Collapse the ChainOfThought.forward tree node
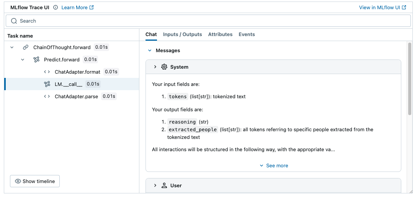The width and height of the screenshot is (417, 198). tap(12, 48)
